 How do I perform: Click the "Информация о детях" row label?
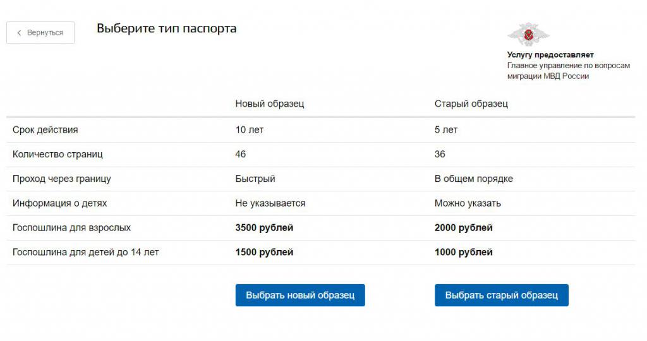coord(60,203)
